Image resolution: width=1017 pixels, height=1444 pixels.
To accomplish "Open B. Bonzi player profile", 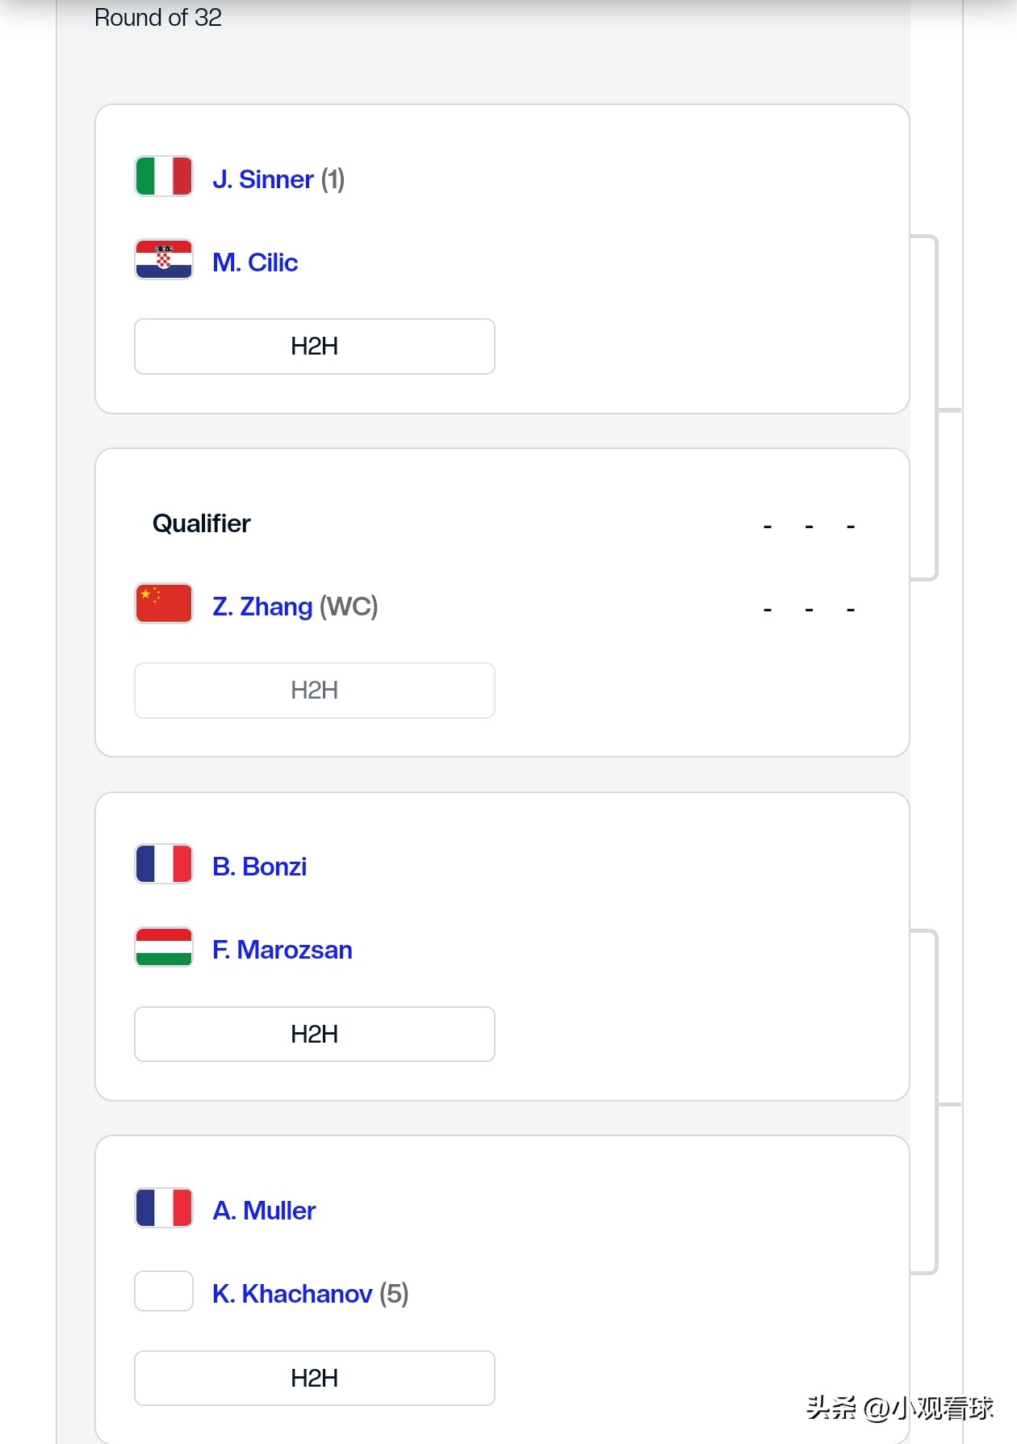I will click(x=259, y=867).
